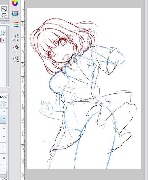Adjust the opacity stepper next to 100
The image size is (148, 180).
[x=6, y=97]
